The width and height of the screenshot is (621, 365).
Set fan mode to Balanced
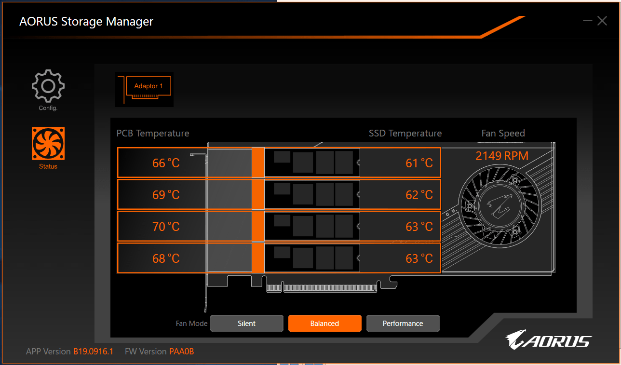pos(324,324)
